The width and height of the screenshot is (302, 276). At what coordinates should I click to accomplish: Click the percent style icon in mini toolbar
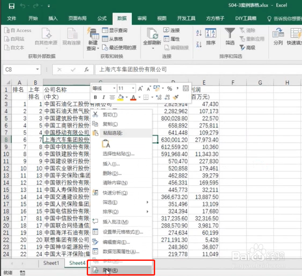coord(169,88)
